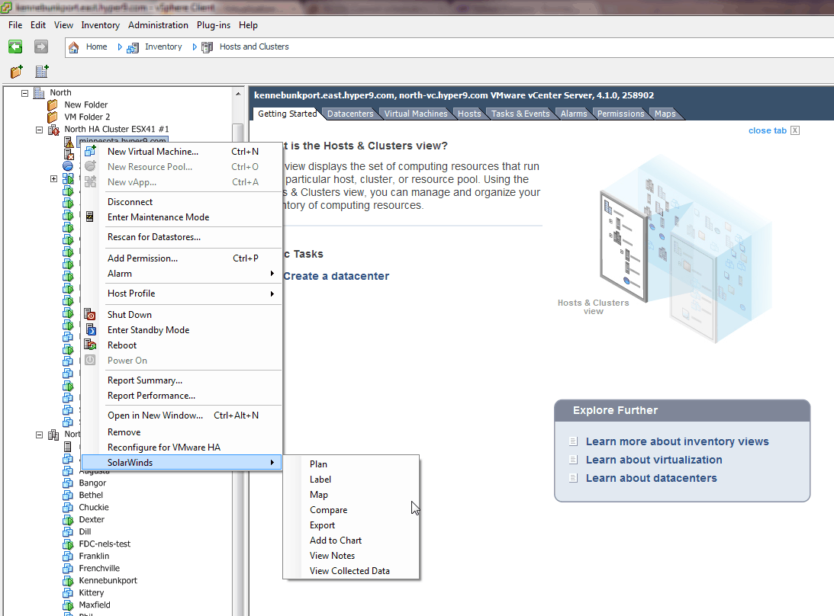834x616 pixels.
Task: Click the host warning icon beside minnesota.hyper9.com
Action: click(x=69, y=141)
